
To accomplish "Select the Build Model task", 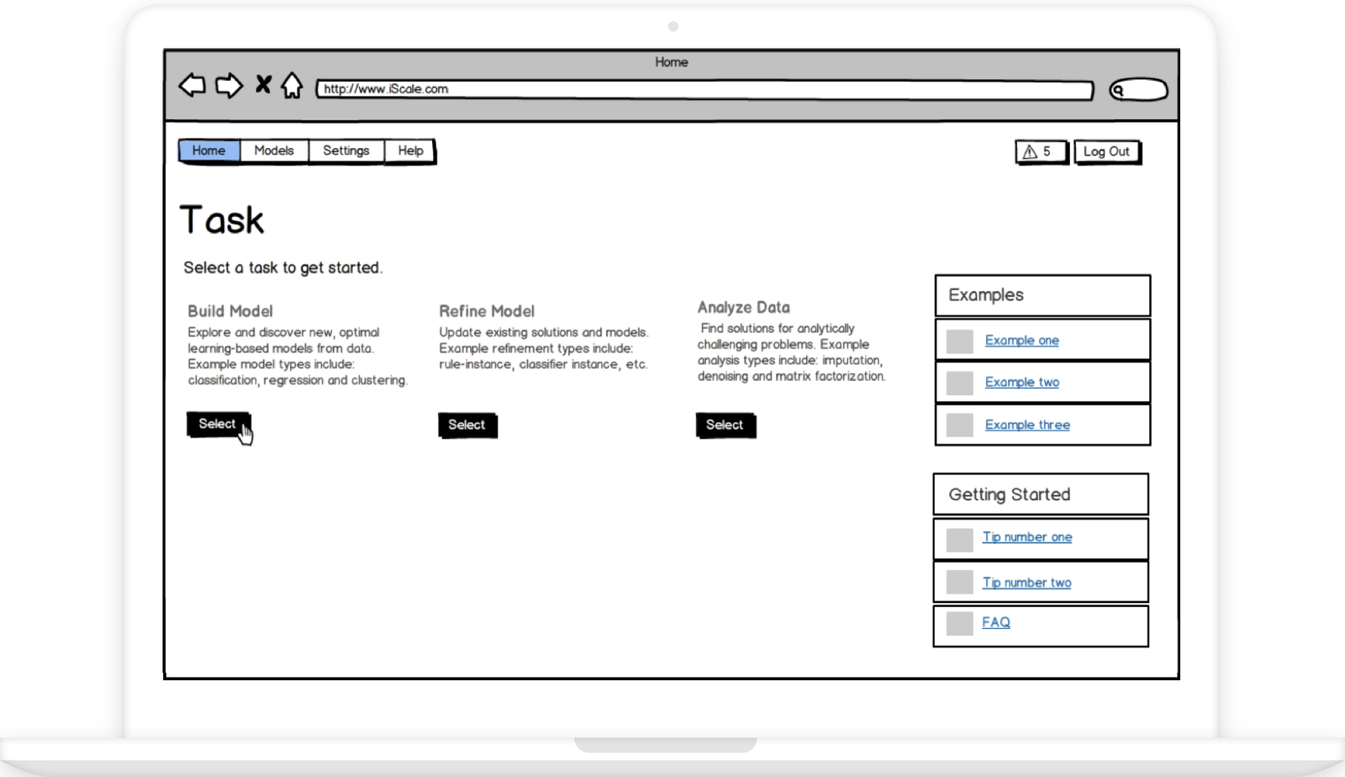I will point(217,424).
